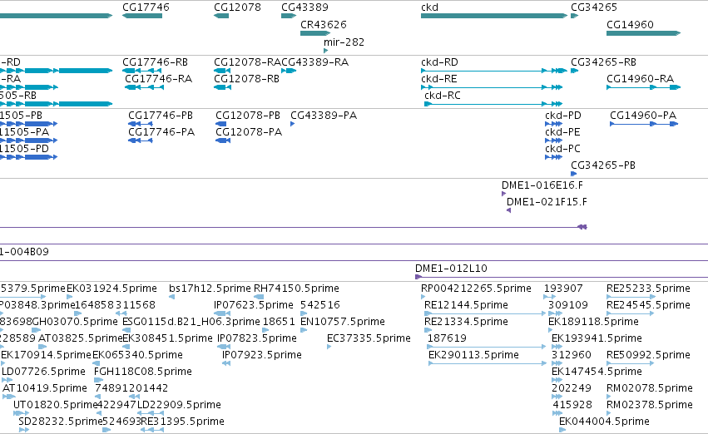This screenshot has height=434, width=708.
Task: Select the ckd-PE protein label
Action: click(562, 131)
